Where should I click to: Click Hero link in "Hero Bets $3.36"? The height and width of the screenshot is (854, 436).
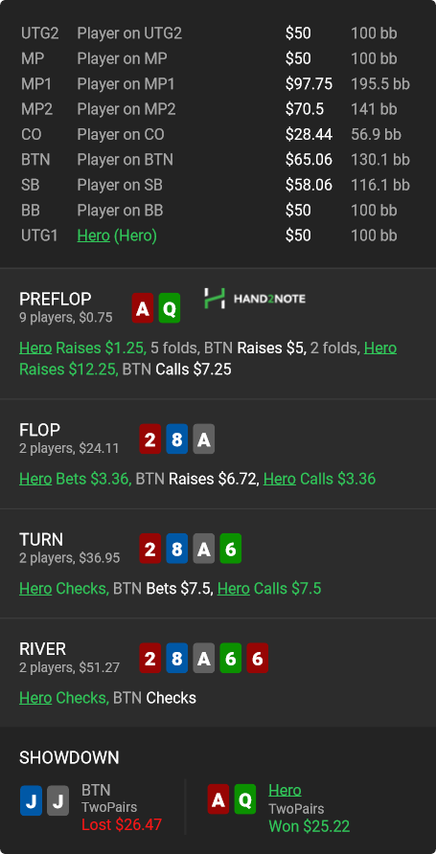point(35,480)
